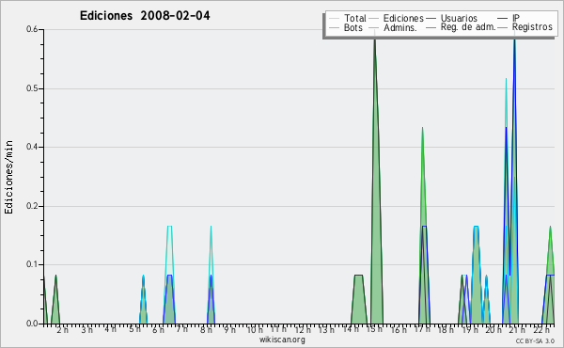Pick the blue Usuarios legend line swatch

coord(431,19)
